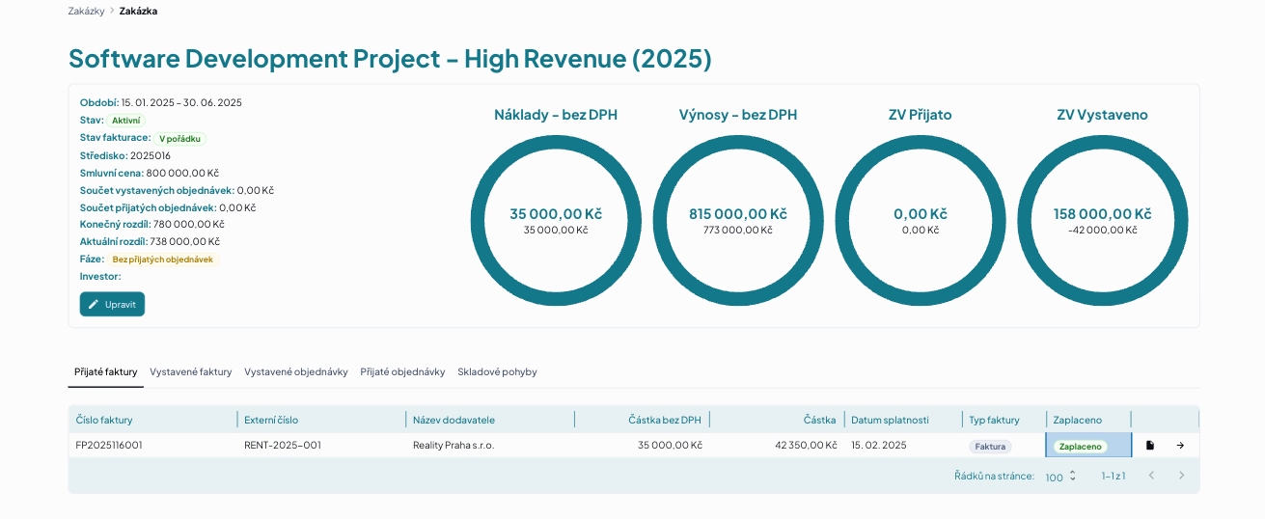Viewport: 1265px width, 519px height.
Task: Click the Aktivní status badge
Action: pos(125,121)
